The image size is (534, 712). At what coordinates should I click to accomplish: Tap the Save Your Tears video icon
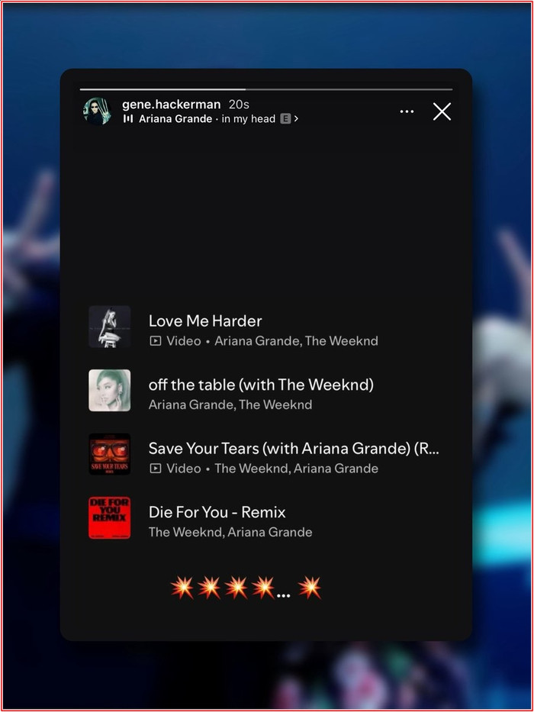pos(156,468)
